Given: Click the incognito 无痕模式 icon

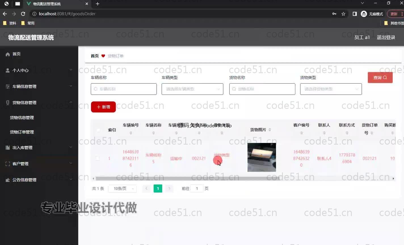Looking at the screenshot, I should 364,14.
